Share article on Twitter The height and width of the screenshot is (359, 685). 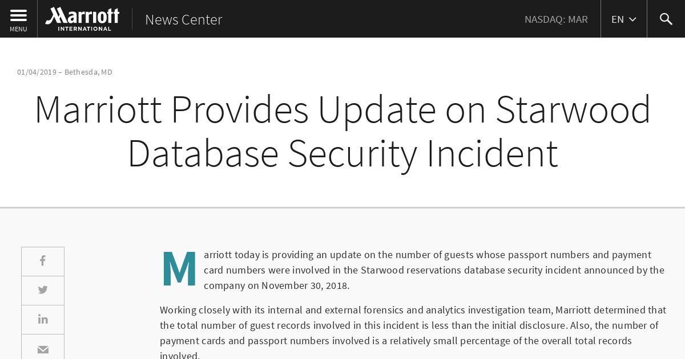tap(43, 290)
